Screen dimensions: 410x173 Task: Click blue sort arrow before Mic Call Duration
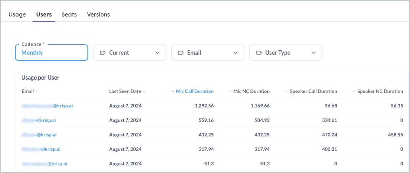click(172, 91)
